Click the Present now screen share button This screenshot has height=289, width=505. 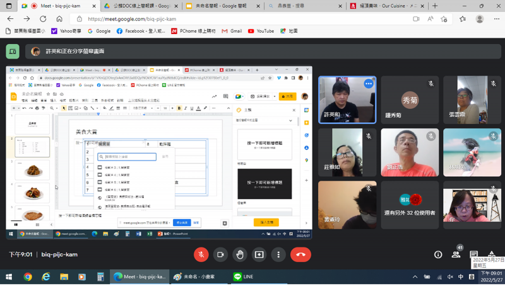(x=259, y=254)
